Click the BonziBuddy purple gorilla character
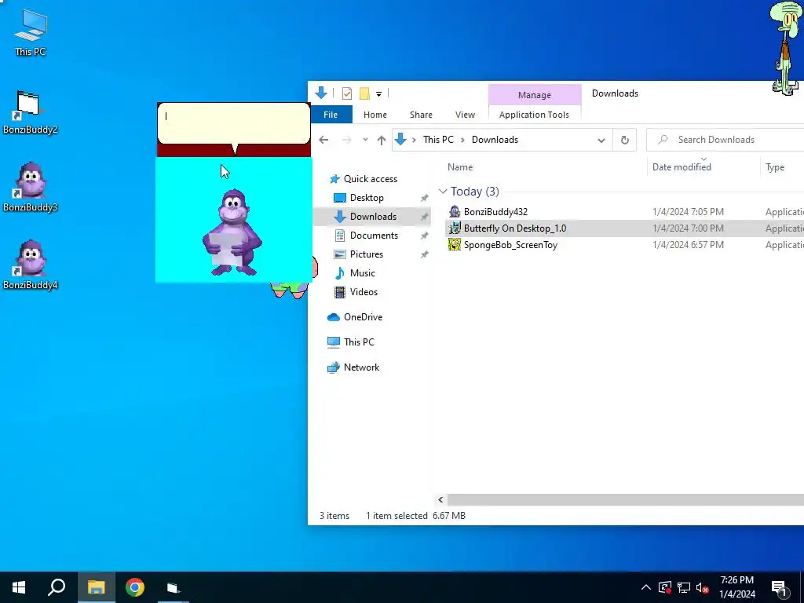Image resolution: width=804 pixels, height=603 pixels. coord(232,232)
